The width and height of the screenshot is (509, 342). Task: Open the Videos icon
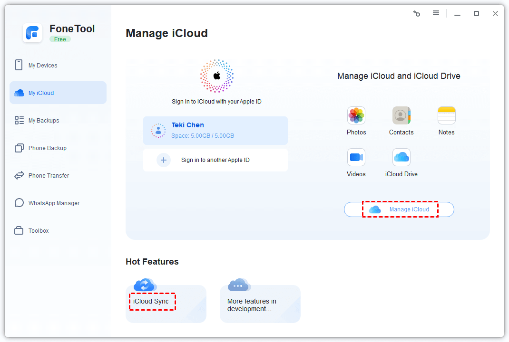point(356,157)
